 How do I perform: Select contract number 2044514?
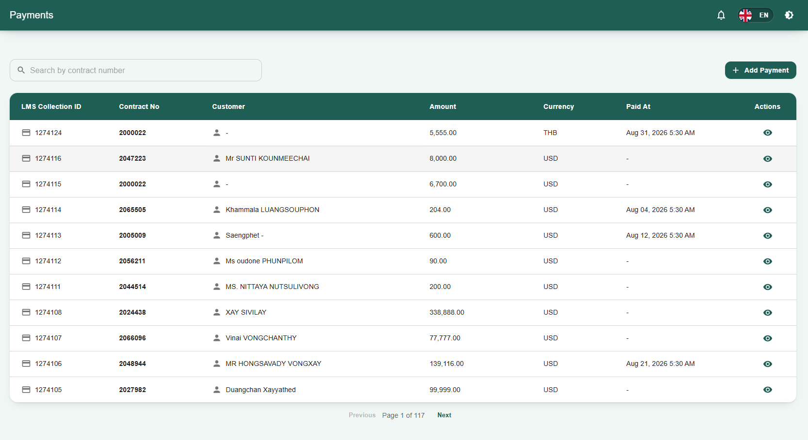[132, 287]
